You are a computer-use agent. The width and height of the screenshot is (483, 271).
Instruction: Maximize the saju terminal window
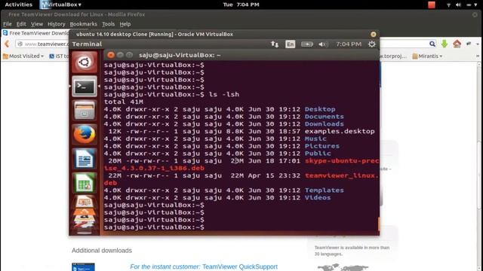tap(129, 55)
